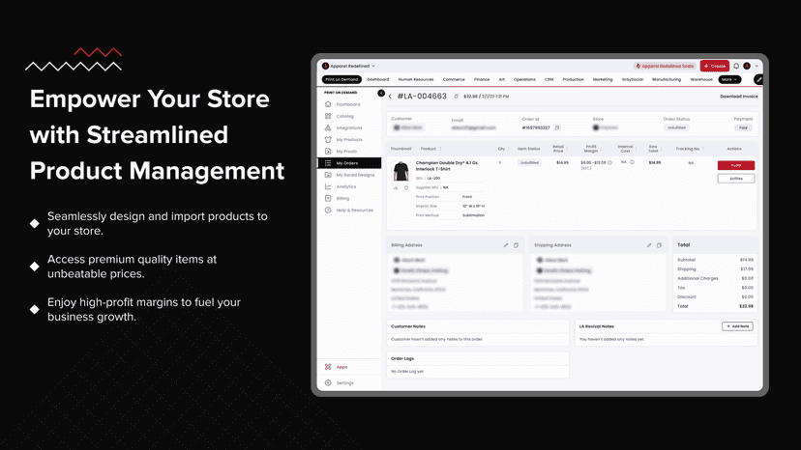The width and height of the screenshot is (801, 450).
Task: Click the Champion Double Dry product name
Action: (x=447, y=166)
